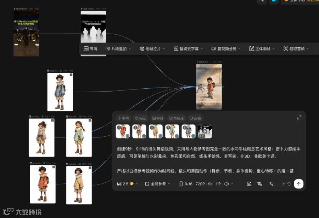The image size is (319, 218).
Task: Open the 会员中心 membership button
Action: click(x=300, y=1)
